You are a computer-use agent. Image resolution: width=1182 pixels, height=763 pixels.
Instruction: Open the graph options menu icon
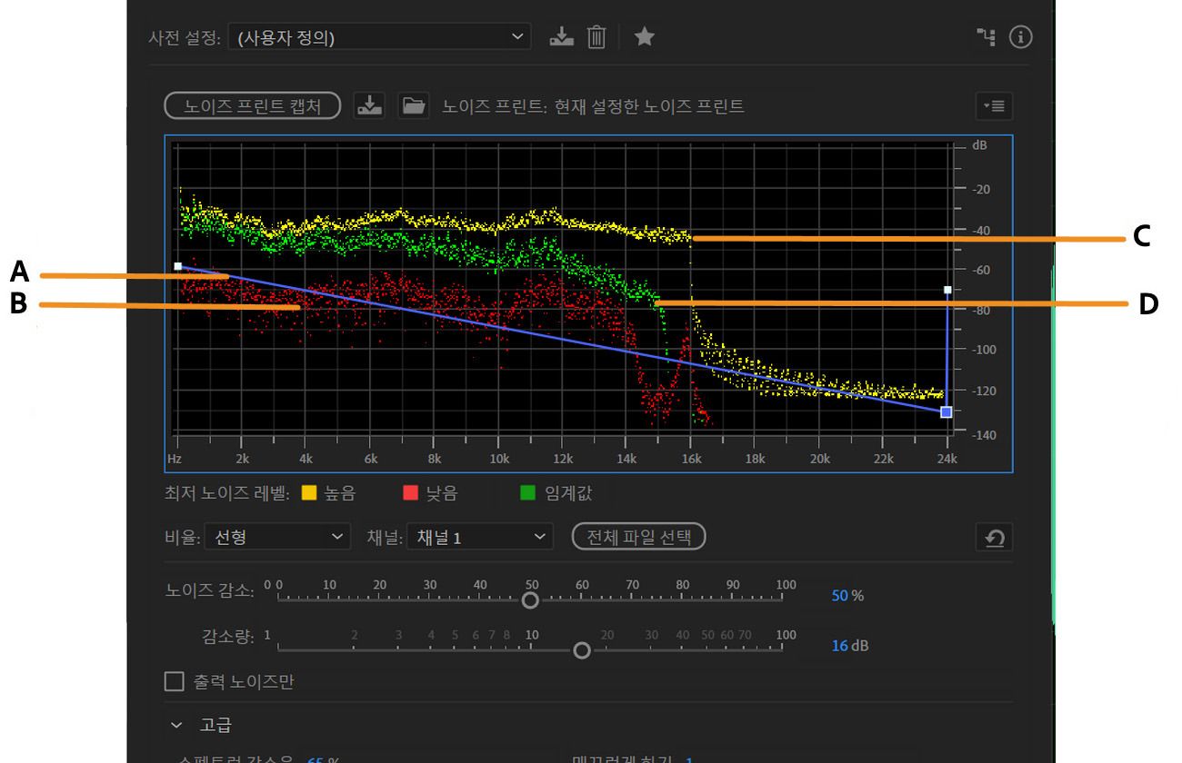click(x=994, y=105)
